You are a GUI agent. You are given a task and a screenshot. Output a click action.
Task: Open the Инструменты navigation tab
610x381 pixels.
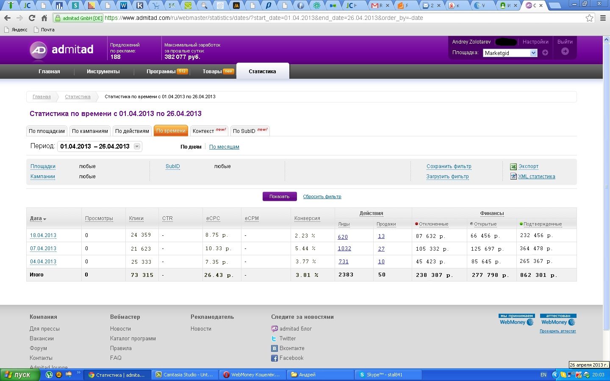[x=103, y=72]
